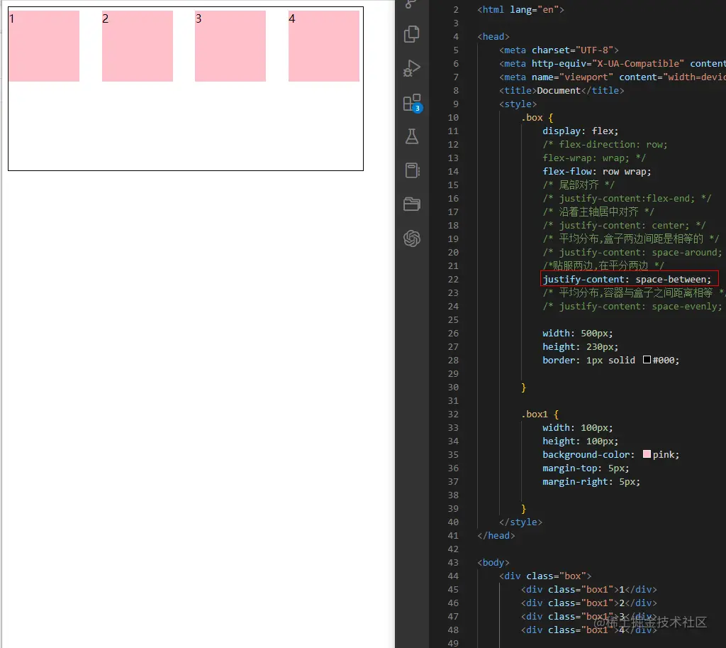Click the closing '</head>' tag
726x648 pixels.
[496, 535]
